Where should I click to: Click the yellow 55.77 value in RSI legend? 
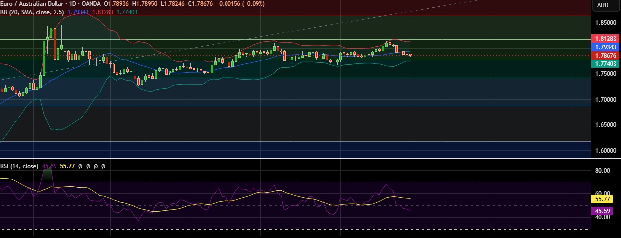pyautogui.click(x=67, y=166)
